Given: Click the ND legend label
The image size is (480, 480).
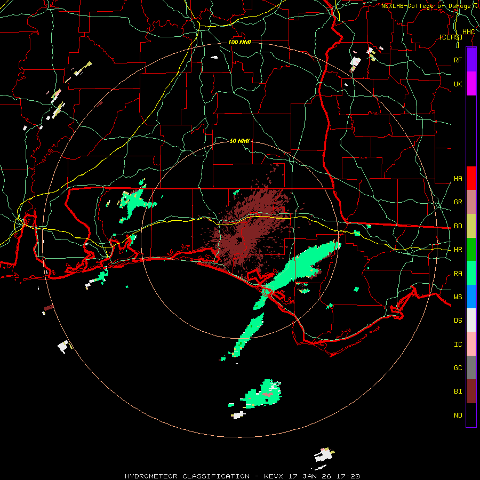Looking at the screenshot, I should click(458, 415).
